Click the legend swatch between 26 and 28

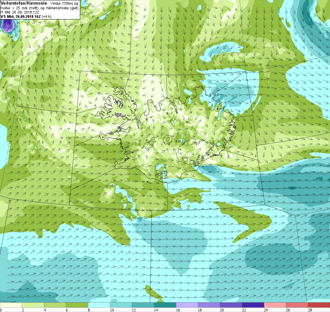[x=297, y=305]
